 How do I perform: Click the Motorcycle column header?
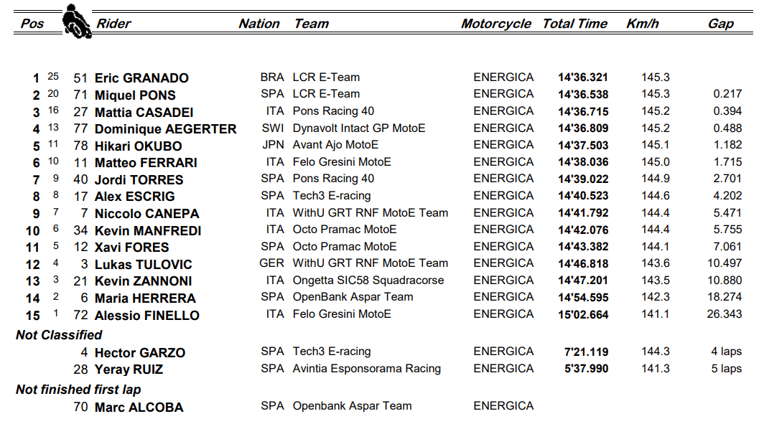tap(495, 24)
